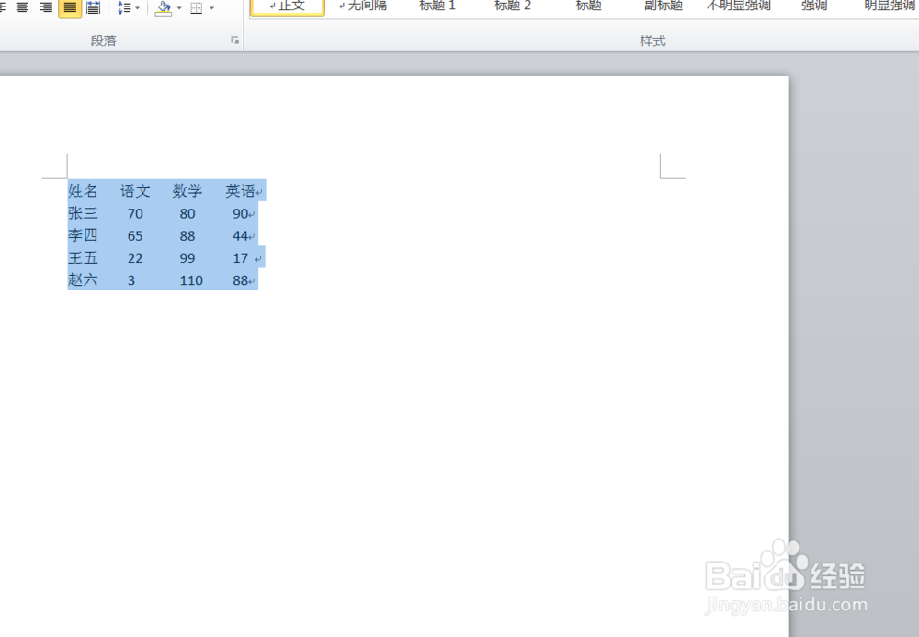Viewport: 919px width, 637px height.
Task: Open the line spacing dropdown arrow
Action: tap(136, 7)
